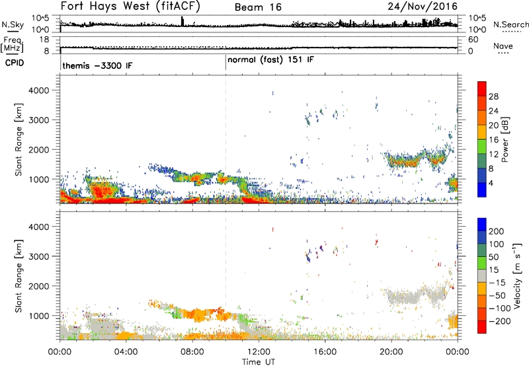Click the power echo band near 21:00 at 1500 km
The width and height of the screenshot is (529, 366).
tap(405, 161)
